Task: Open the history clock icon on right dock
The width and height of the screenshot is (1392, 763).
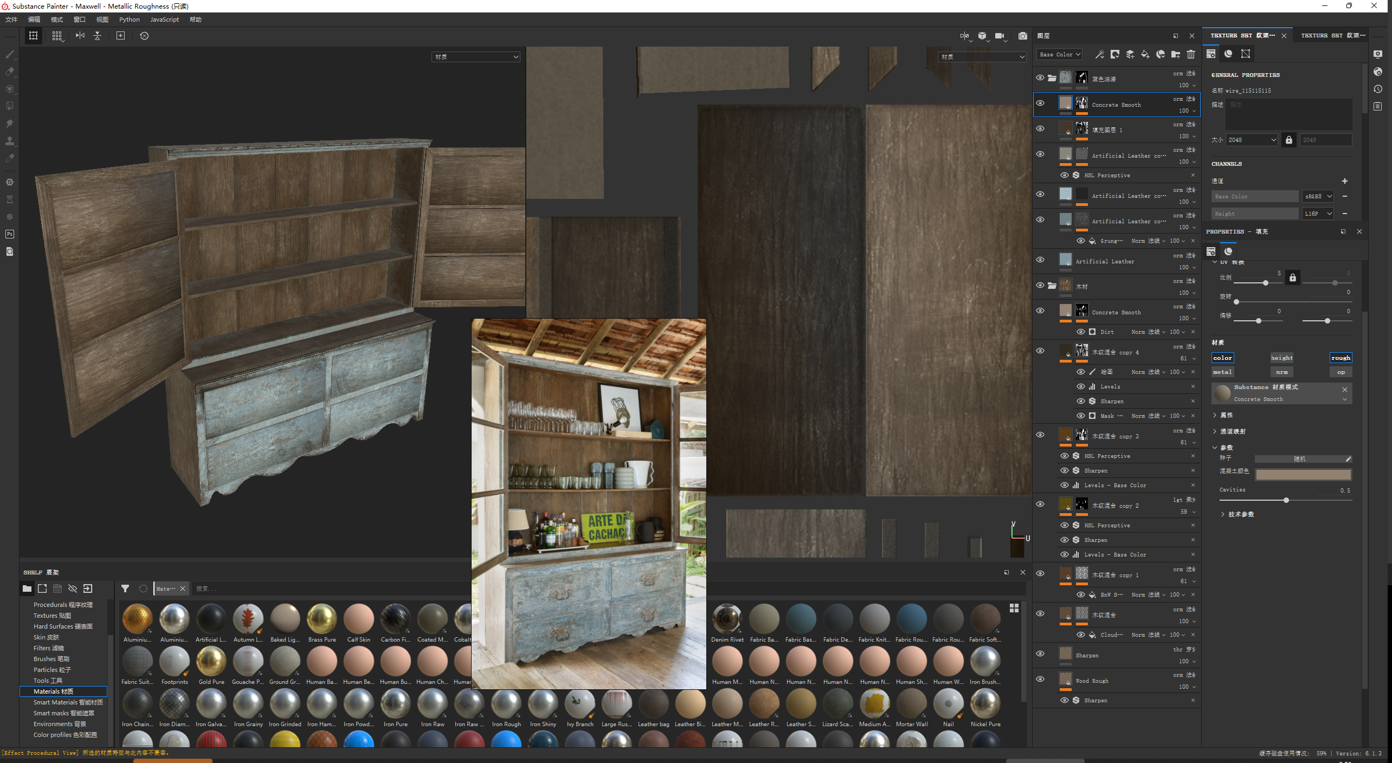Action: click(1378, 89)
